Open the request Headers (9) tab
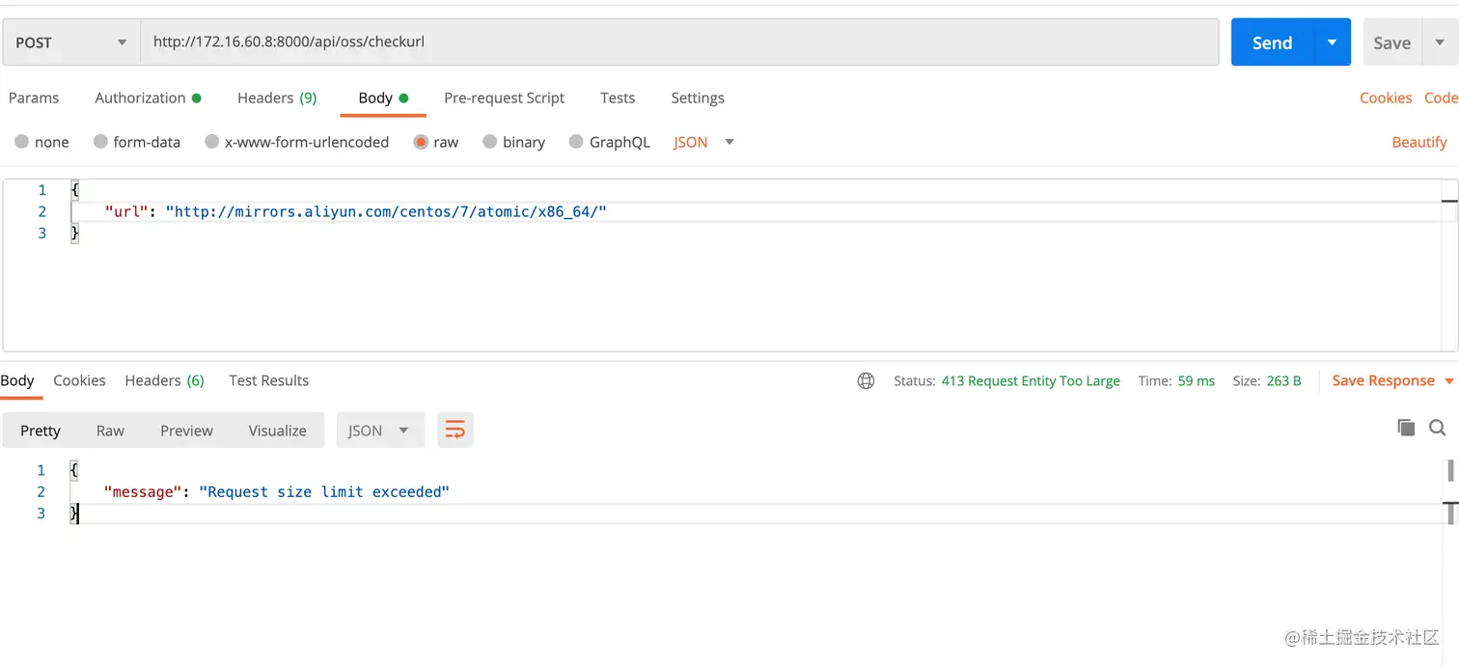Viewport: 1459px width, 667px height. tap(277, 97)
